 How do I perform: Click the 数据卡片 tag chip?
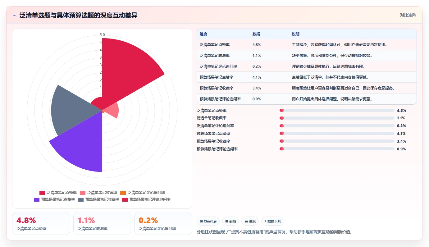pos(272,221)
